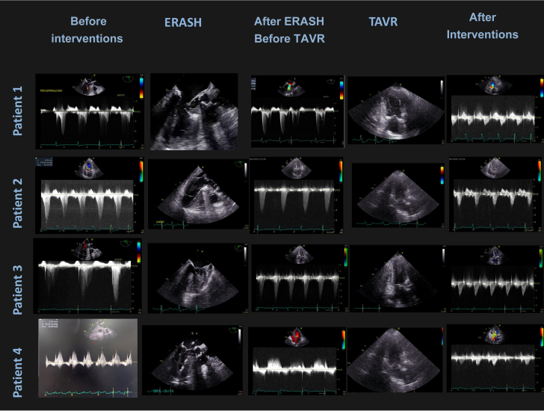Click the "After ERASH Before TAVR" heading
Screen dimensions: 544x411
click(x=289, y=30)
